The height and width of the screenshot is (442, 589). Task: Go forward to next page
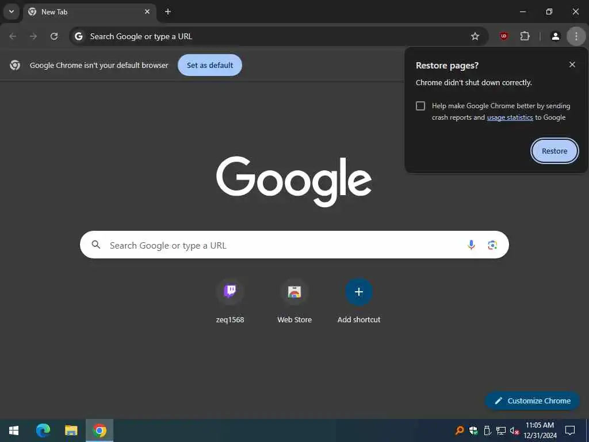pos(33,36)
